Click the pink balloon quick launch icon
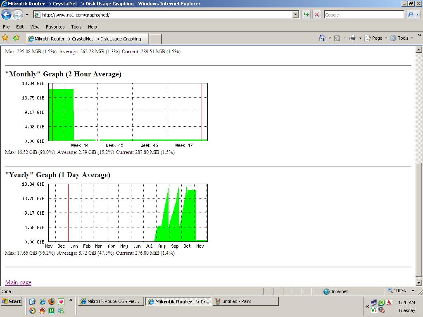 coord(61,301)
